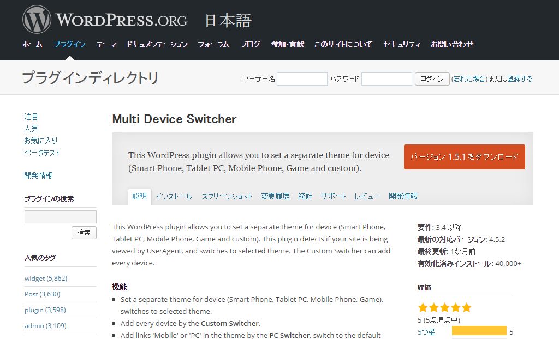Click the yellow 5-star rating bar
Image resolution: width=559 pixels, height=339 pixels.
[479, 331]
